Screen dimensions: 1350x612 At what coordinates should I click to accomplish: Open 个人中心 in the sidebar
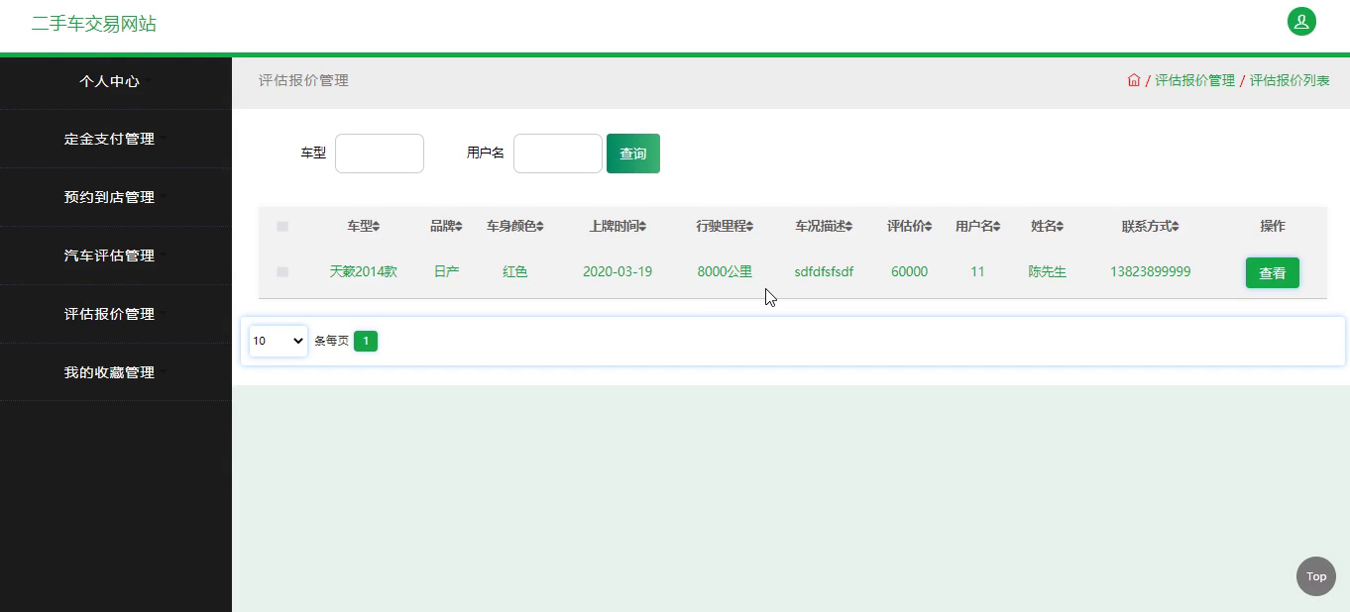(110, 81)
